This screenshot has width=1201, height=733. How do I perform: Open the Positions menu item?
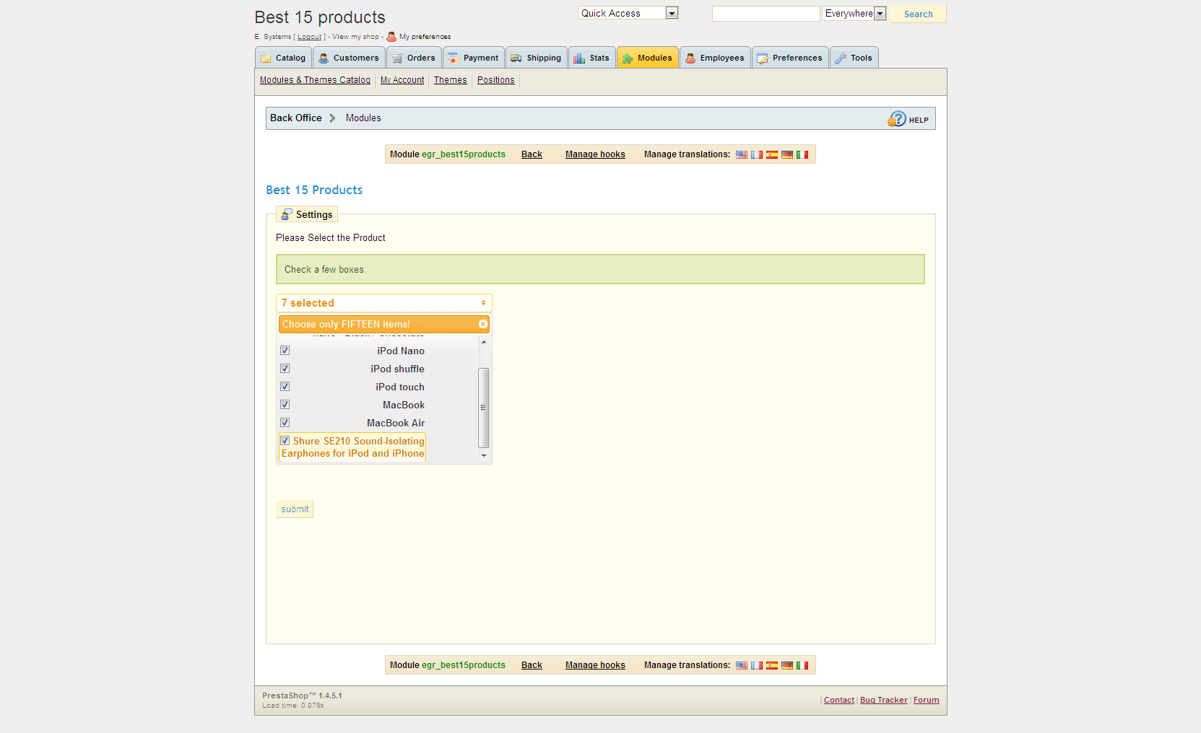(495, 80)
